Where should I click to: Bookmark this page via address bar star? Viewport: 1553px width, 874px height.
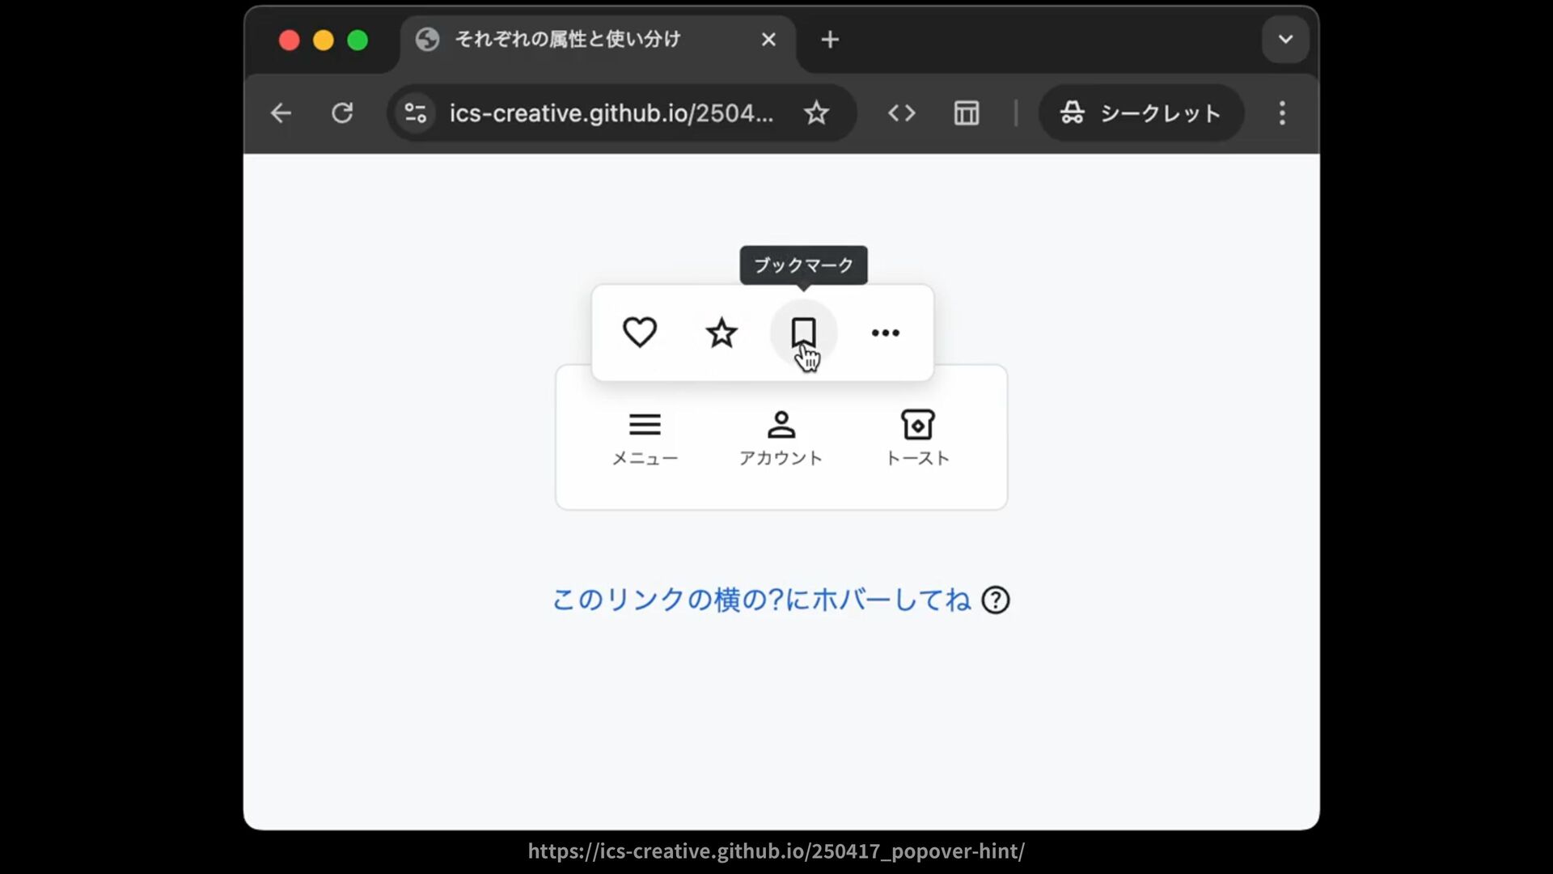point(816,113)
